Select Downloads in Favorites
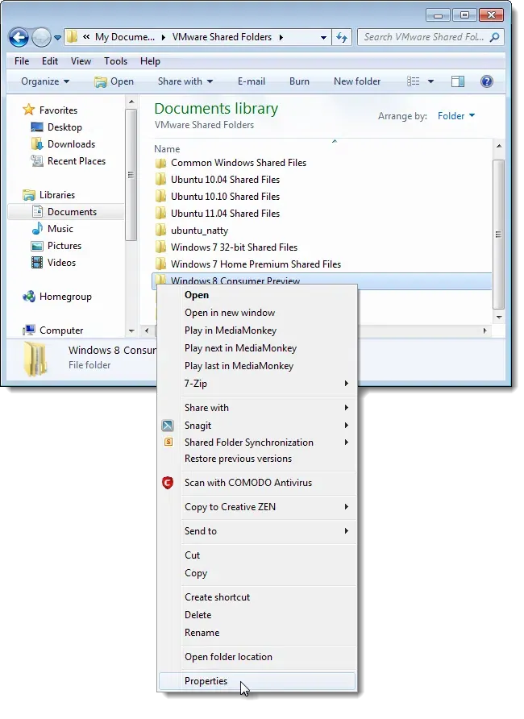Screen dimensions: 524x719 [x=71, y=144]
